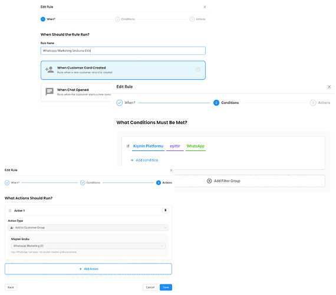Select Actions step in Actions dialog
Image resolution: width=336 pixels, height=295 pixels.
click(164, 182)
